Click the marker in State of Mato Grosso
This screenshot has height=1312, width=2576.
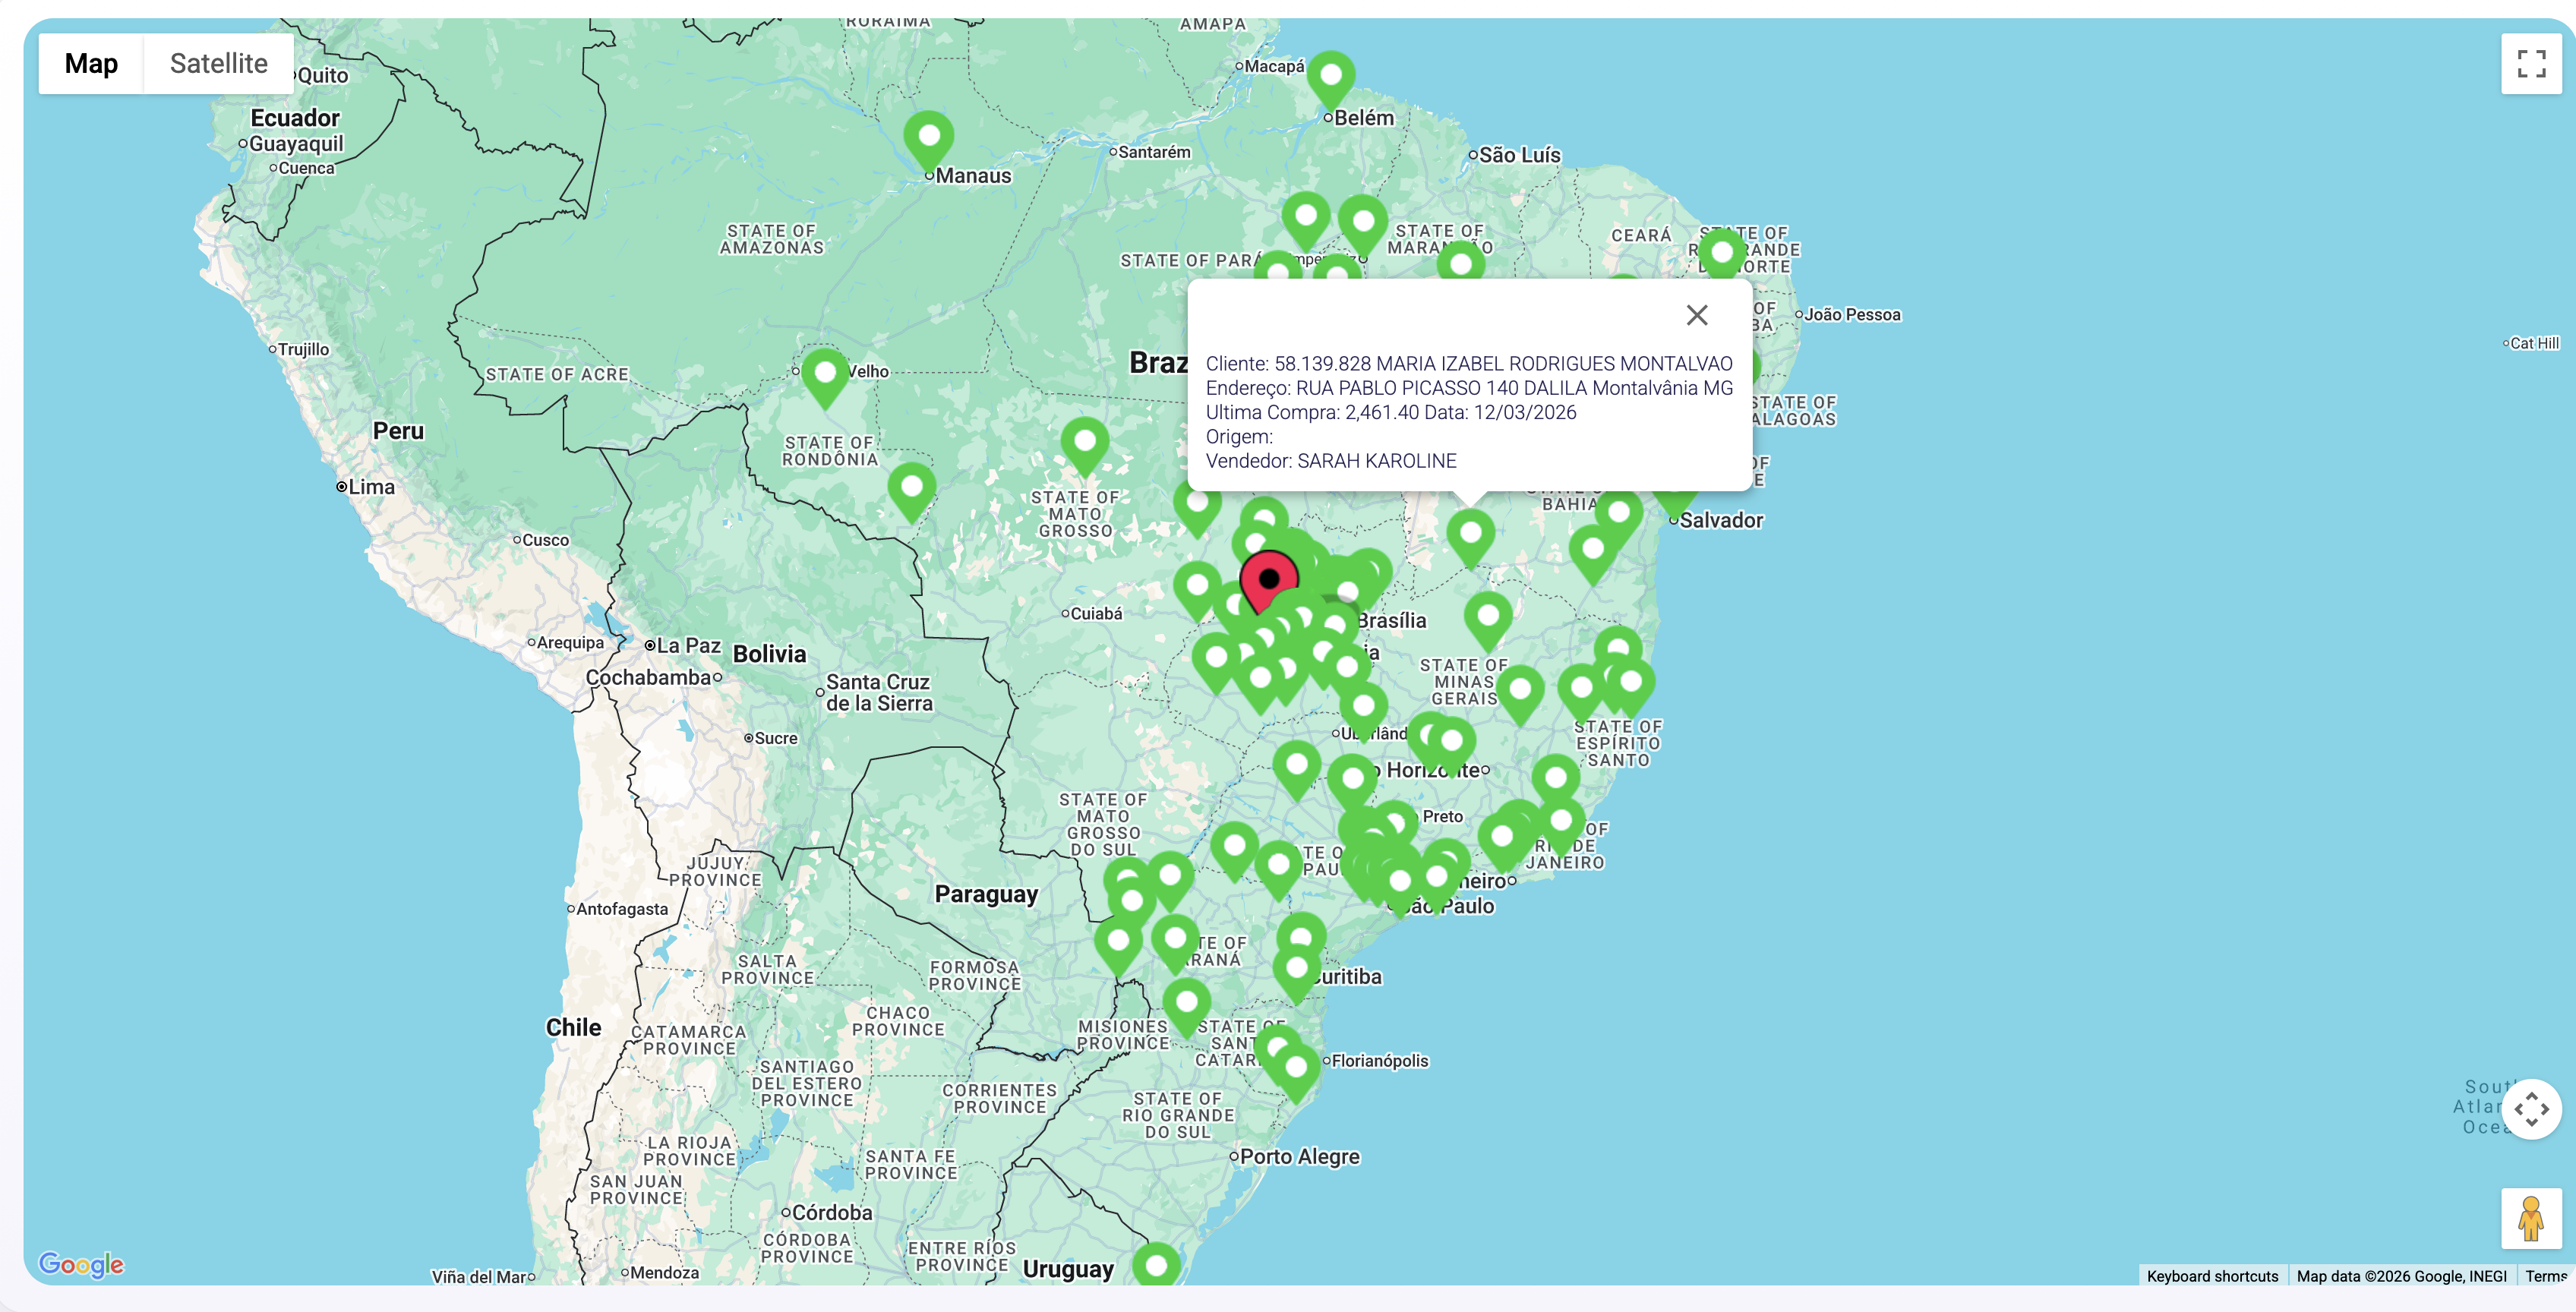1085,440
